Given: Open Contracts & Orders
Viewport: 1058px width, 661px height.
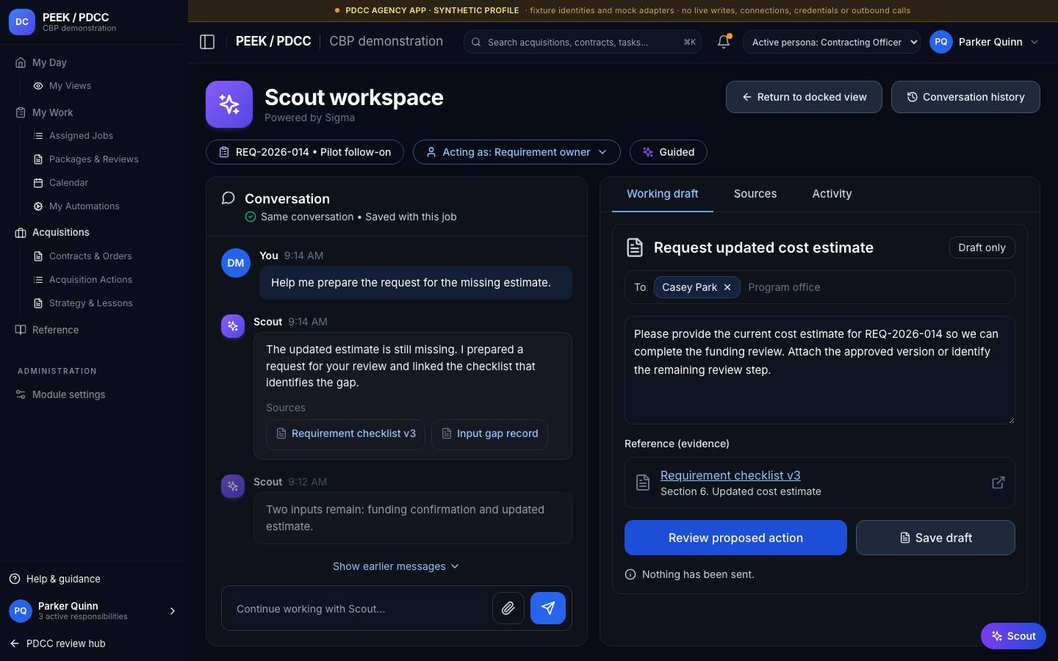Looking at the screenshot, I should 90,256.
